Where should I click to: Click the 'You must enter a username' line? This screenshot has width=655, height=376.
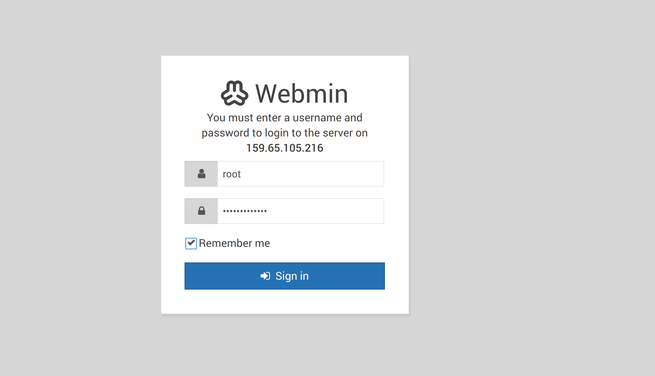pyautogui.click(x=285, y=117)
